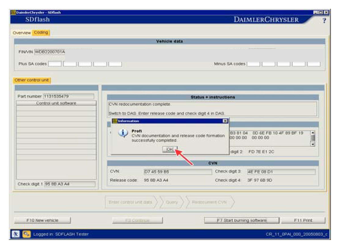The image size is (340, 249).
Task: Select the Redocument CVN workflow step
Action: (209, 202)
